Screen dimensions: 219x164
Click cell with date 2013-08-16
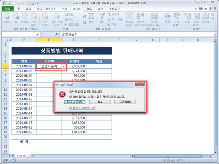(24, 118)
